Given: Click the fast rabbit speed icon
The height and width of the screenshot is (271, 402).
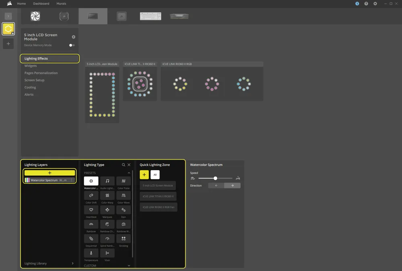Looking at the screenshot, I should coord(238,178).
